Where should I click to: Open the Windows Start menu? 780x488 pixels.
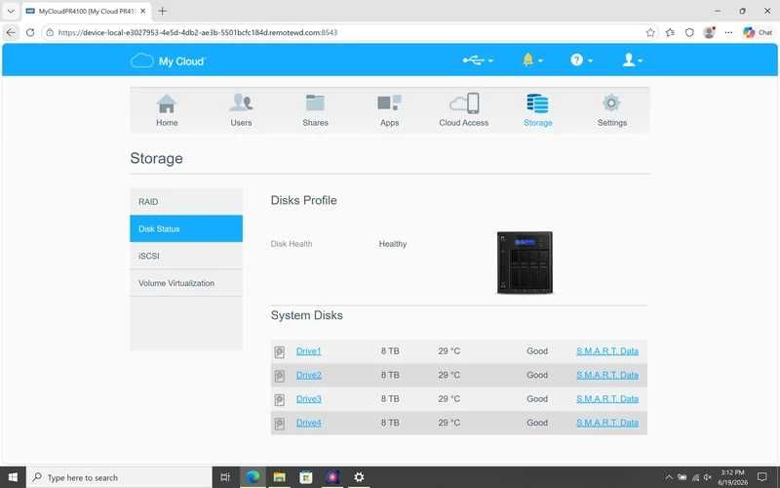pyautogui.click(x=13, y=477)
